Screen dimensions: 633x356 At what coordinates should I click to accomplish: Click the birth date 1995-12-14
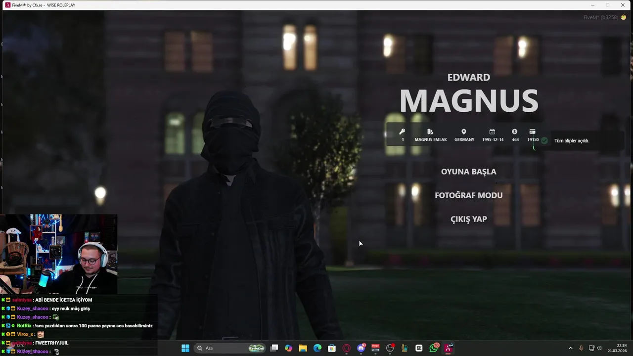coord(493,140)
